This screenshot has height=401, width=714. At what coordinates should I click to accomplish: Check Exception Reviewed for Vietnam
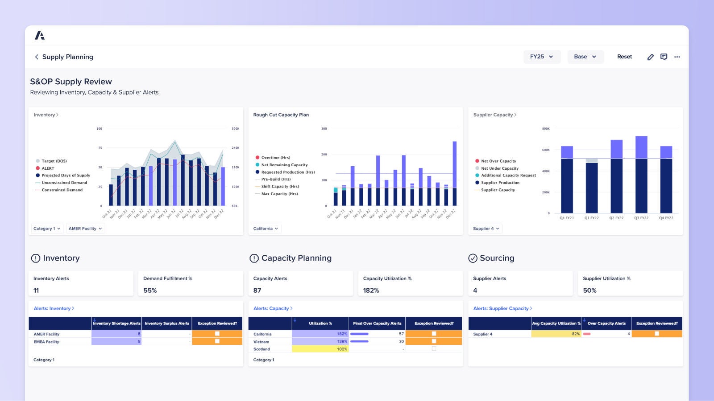pyautogui.click(x=433, y=341)
